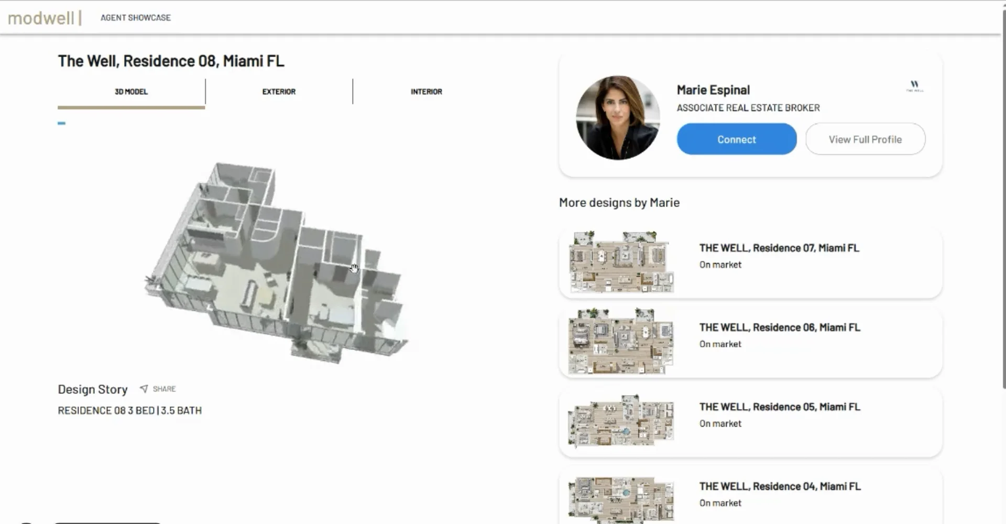1006x524 pixels.
Task: Open THE WELL Residence 07 listing
Action: (780, 248)
